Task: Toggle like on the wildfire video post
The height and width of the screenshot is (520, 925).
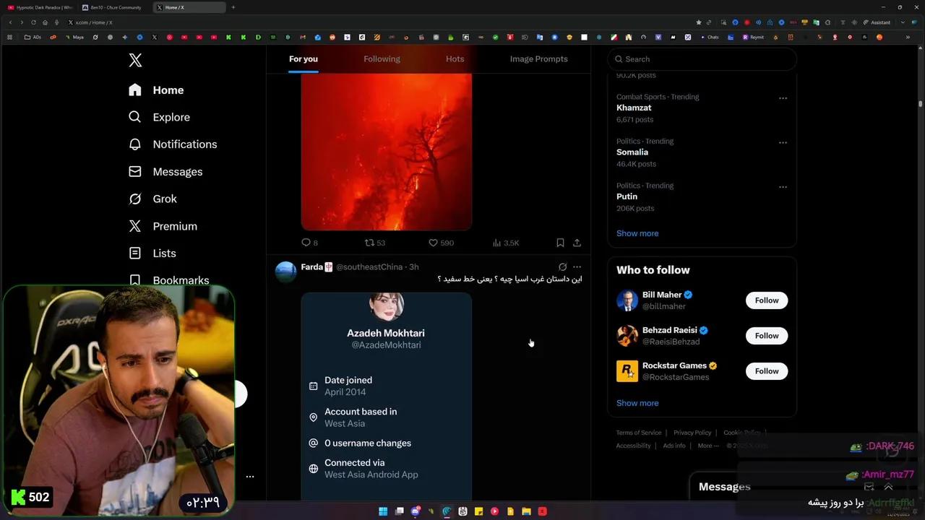Action: point(434,243)
